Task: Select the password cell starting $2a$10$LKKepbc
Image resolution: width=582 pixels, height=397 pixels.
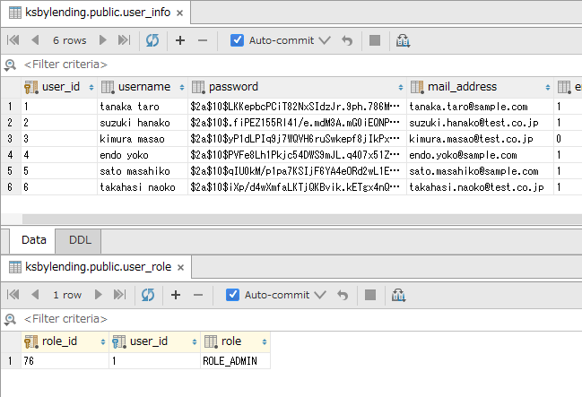Action: (297, 107)
